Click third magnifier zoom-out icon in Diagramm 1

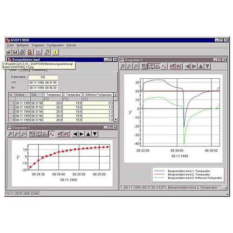pos(23,134)
